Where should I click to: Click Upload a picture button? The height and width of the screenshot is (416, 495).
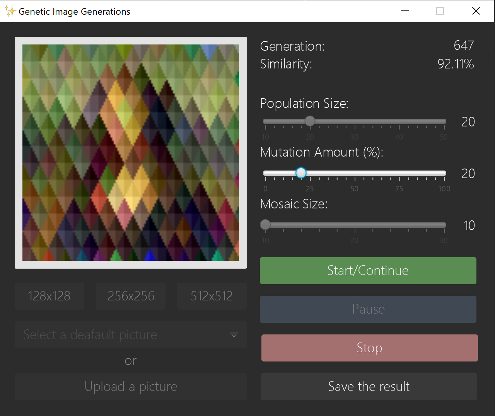131,387
